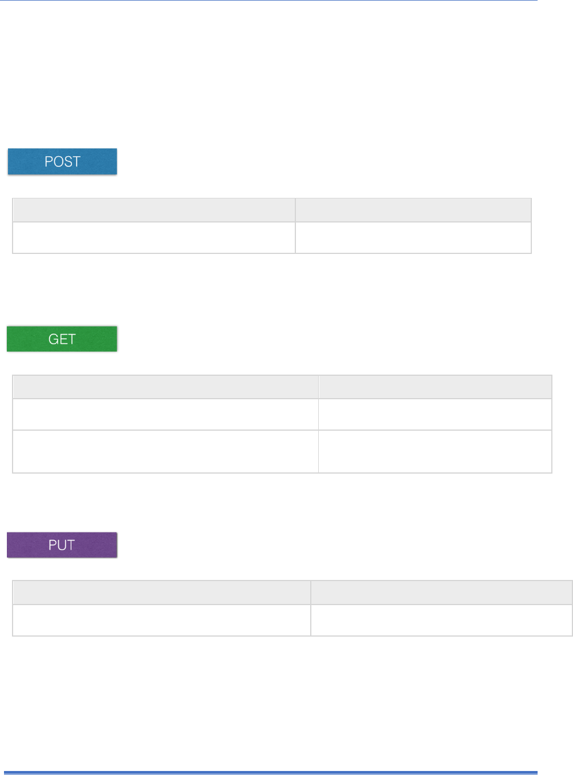Select left header cell of POST table

point(154,210)
